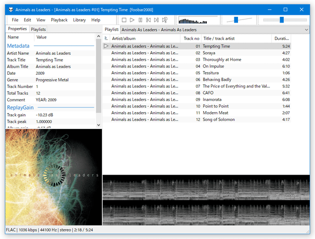Sort by Artist/album column header
The height and width of the screenshot is (239, 315).
tap(145, 38)
